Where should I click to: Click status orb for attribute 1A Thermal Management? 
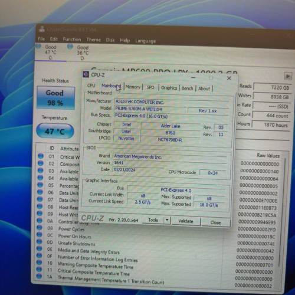tap(39, 276)
